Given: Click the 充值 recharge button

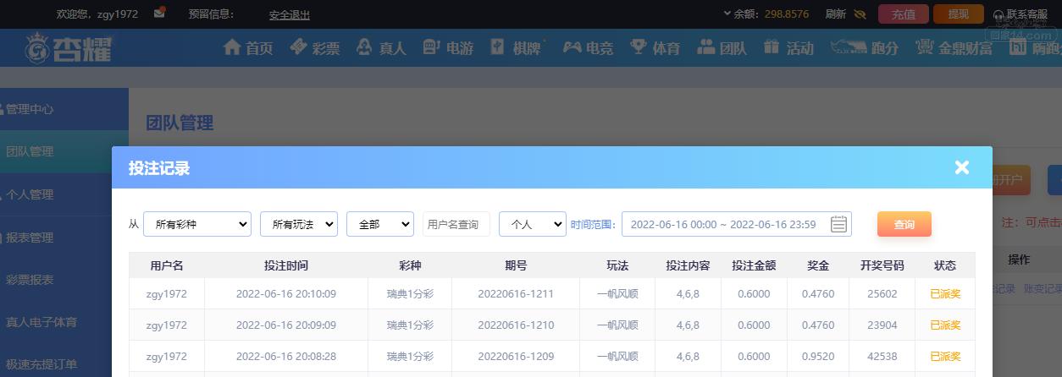Looking at the screenshot, I should [x=904, y=14].
